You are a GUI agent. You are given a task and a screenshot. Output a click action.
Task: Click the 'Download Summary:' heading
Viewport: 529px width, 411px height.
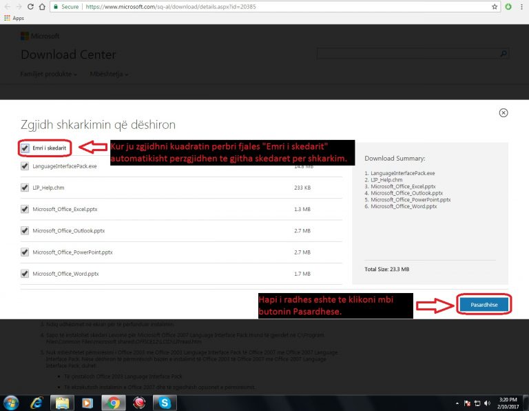(395, 159)
